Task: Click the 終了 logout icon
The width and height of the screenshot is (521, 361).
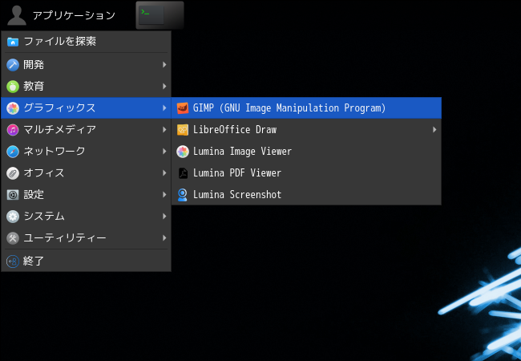Action: point(13,262)
